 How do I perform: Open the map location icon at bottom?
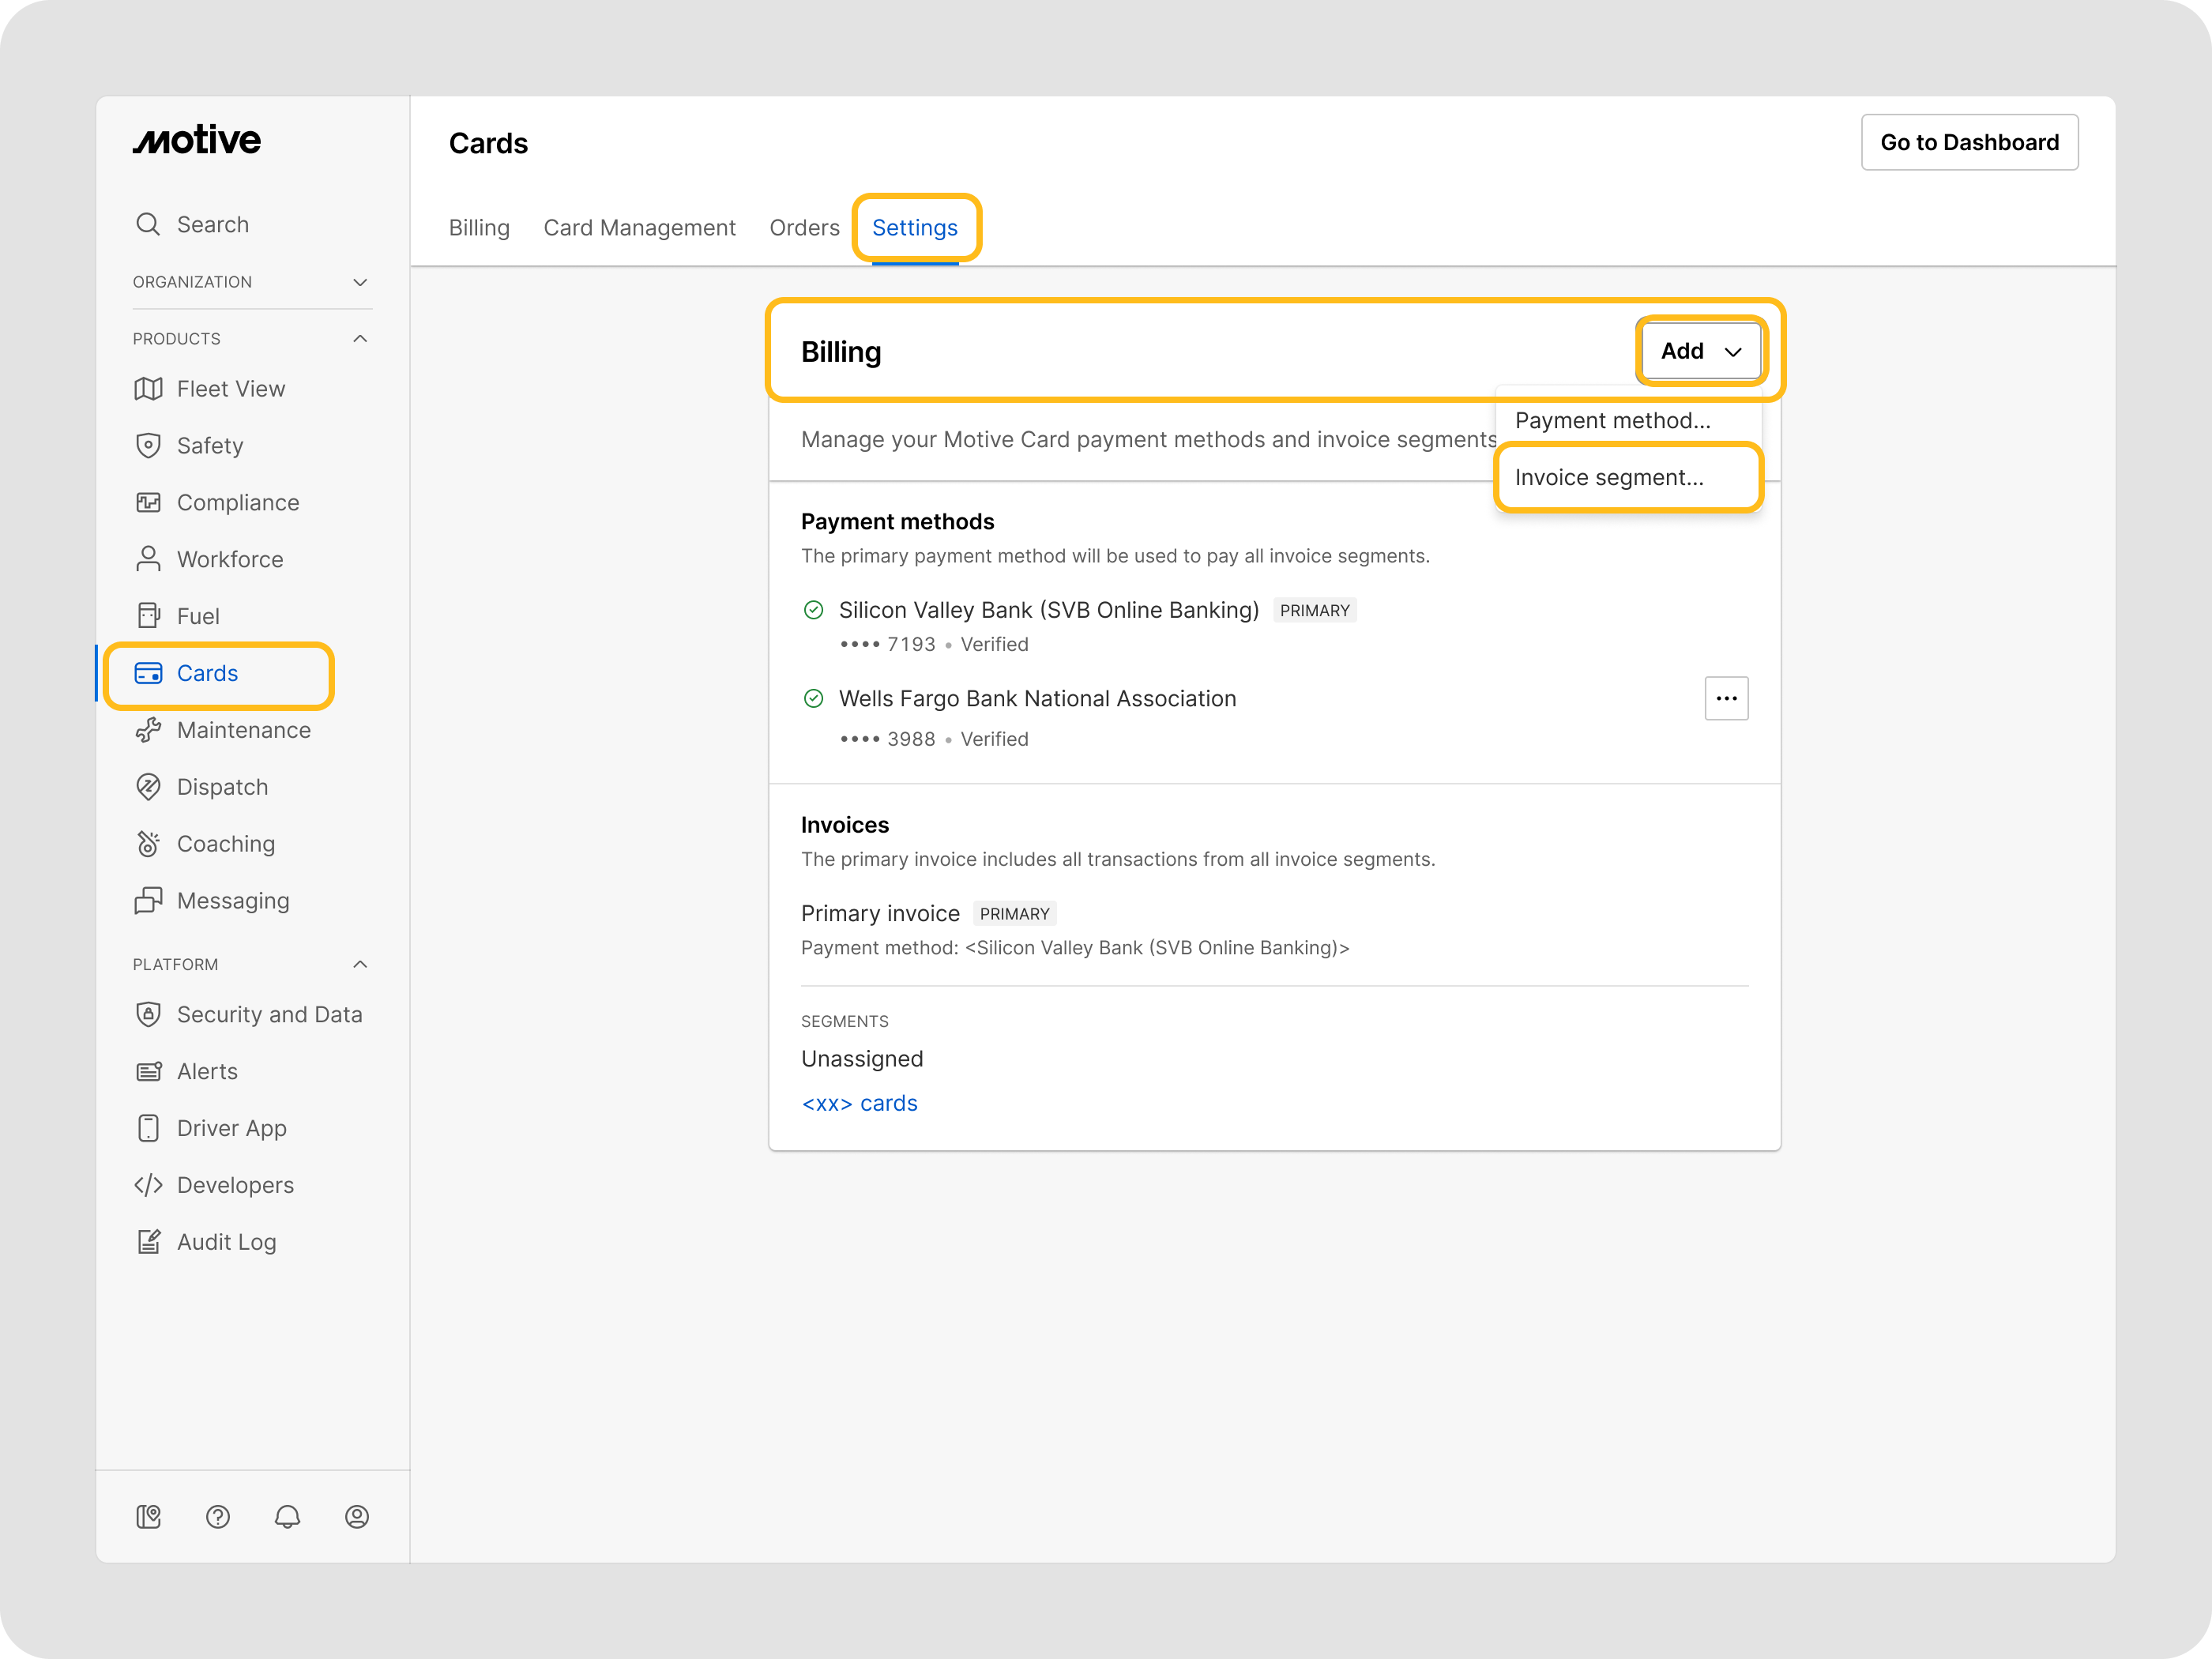click(x=148, y=1517)
